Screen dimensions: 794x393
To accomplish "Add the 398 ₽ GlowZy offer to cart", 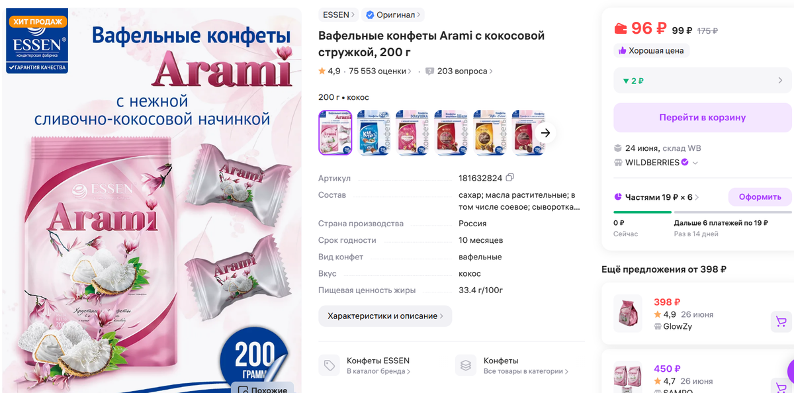I will [x=781, y=322].
